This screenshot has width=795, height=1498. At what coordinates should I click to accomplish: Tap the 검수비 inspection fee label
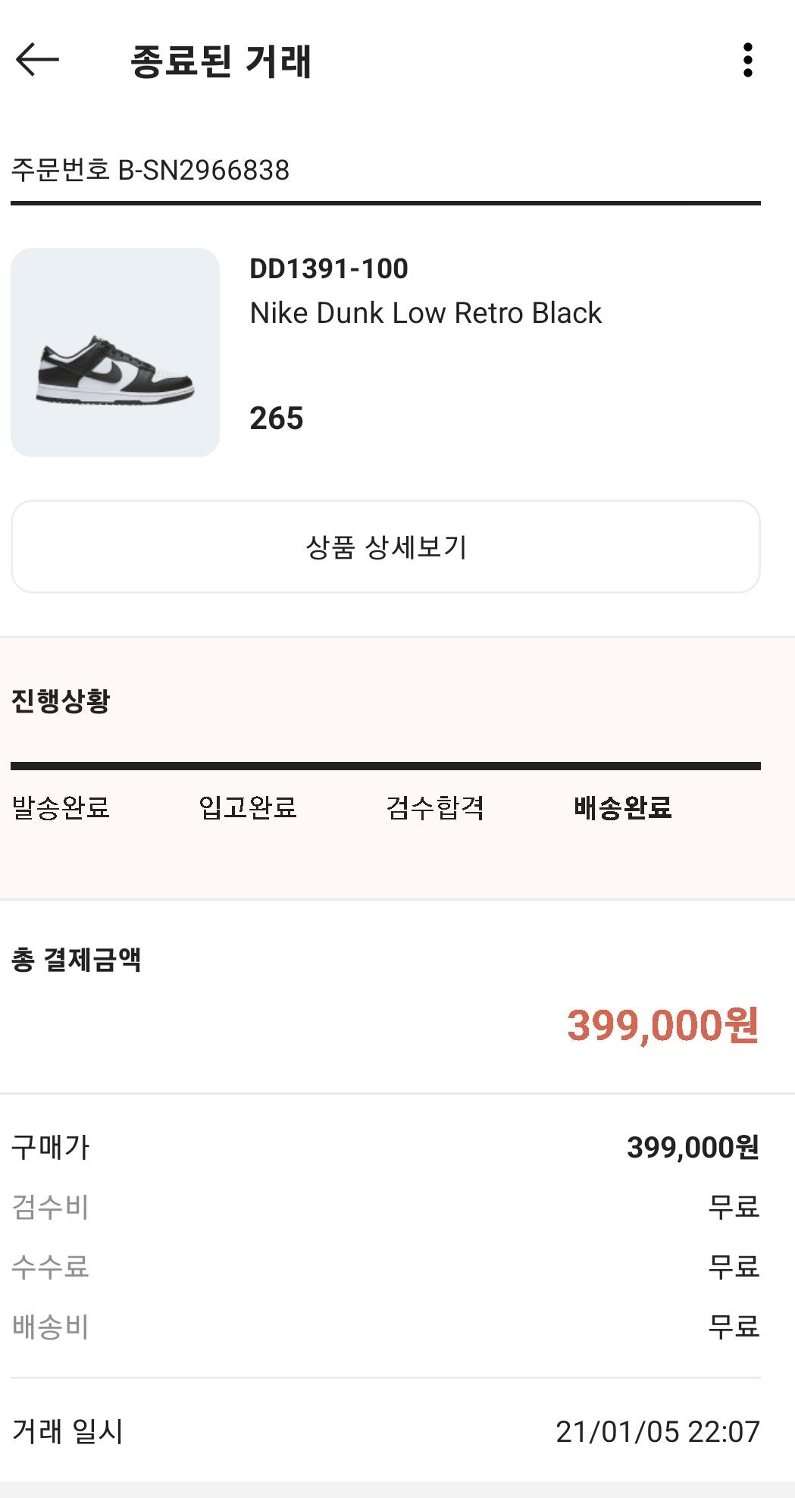point(51,1207)
